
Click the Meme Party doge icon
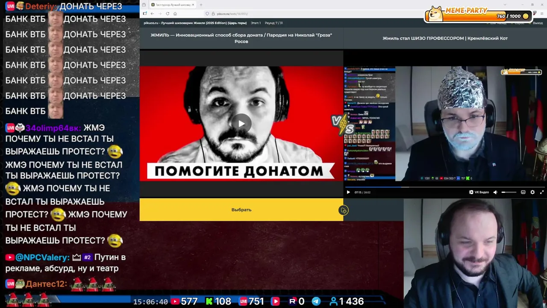click(435, 14)
